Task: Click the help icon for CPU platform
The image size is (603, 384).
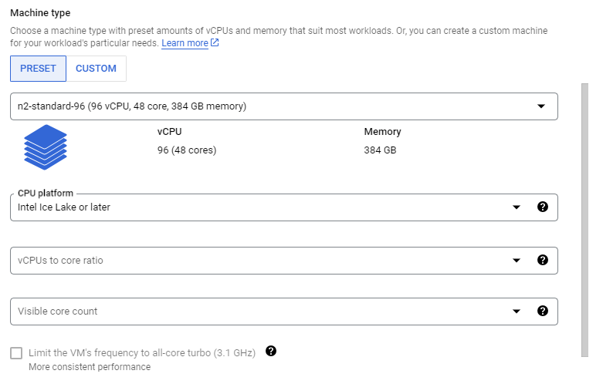Action: tap(542, 207)
